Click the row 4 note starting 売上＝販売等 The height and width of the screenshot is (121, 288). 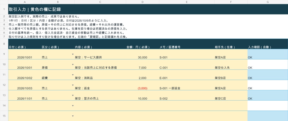click(x=67, y=25)
